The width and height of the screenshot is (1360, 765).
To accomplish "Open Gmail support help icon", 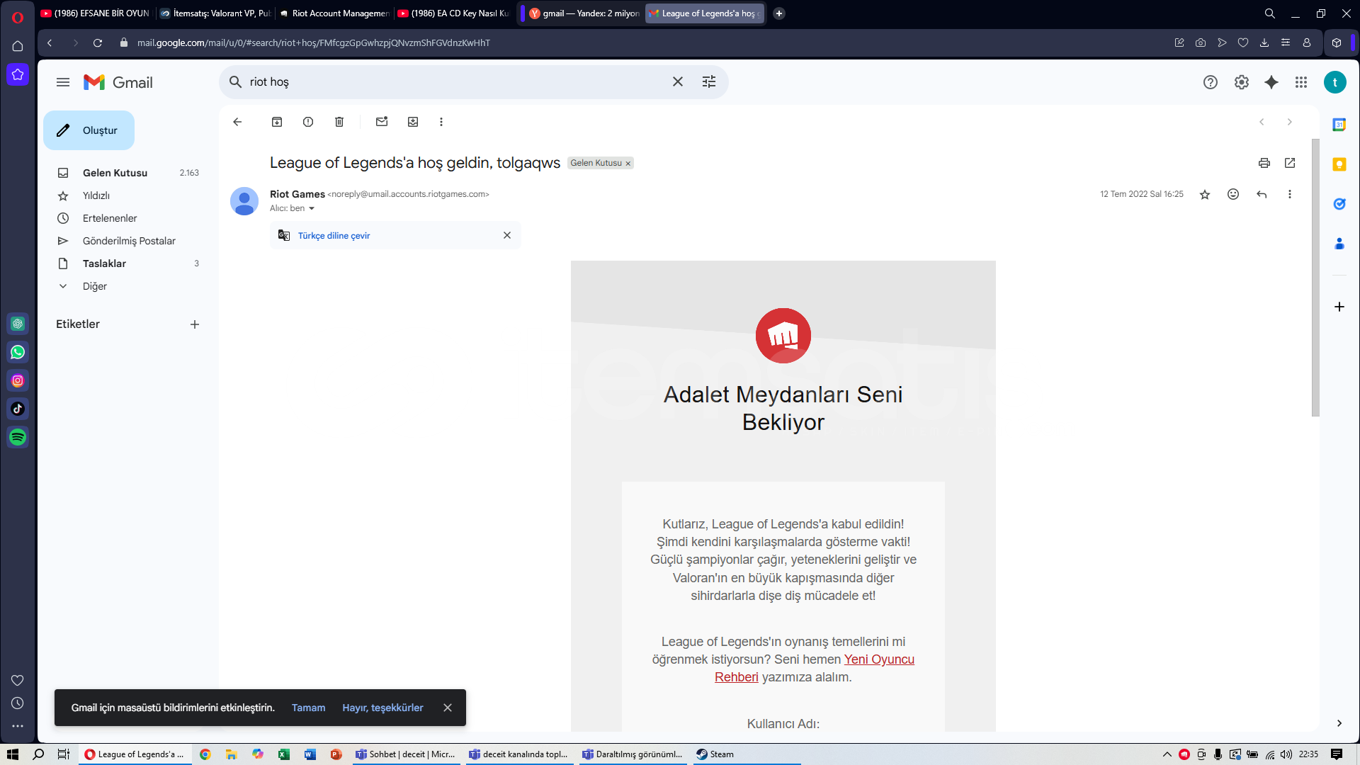I will pyautogui.click(x=1211, y=82).
